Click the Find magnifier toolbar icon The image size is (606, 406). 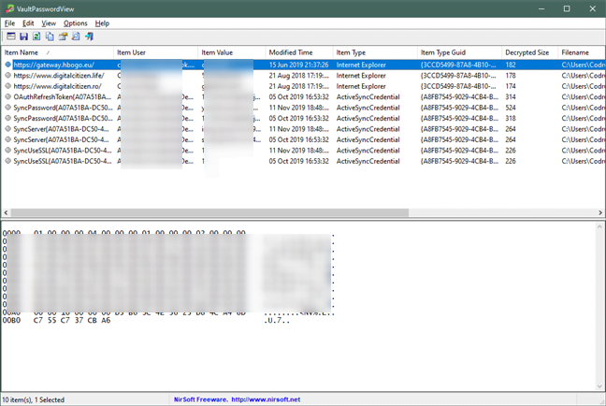pyautogui.click(x=76, y=36)
